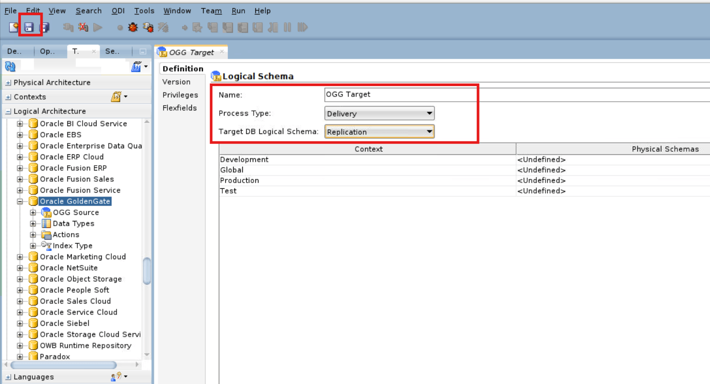Expand the Oracle BI Cloud Service node

(x=20, y=124)
